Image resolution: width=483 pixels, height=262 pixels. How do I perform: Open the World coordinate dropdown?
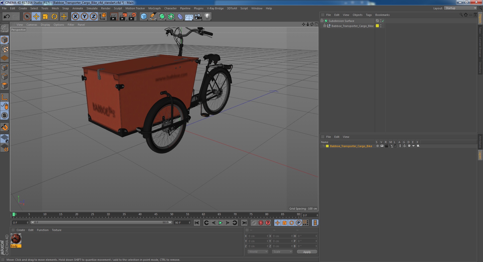(258, 252)
